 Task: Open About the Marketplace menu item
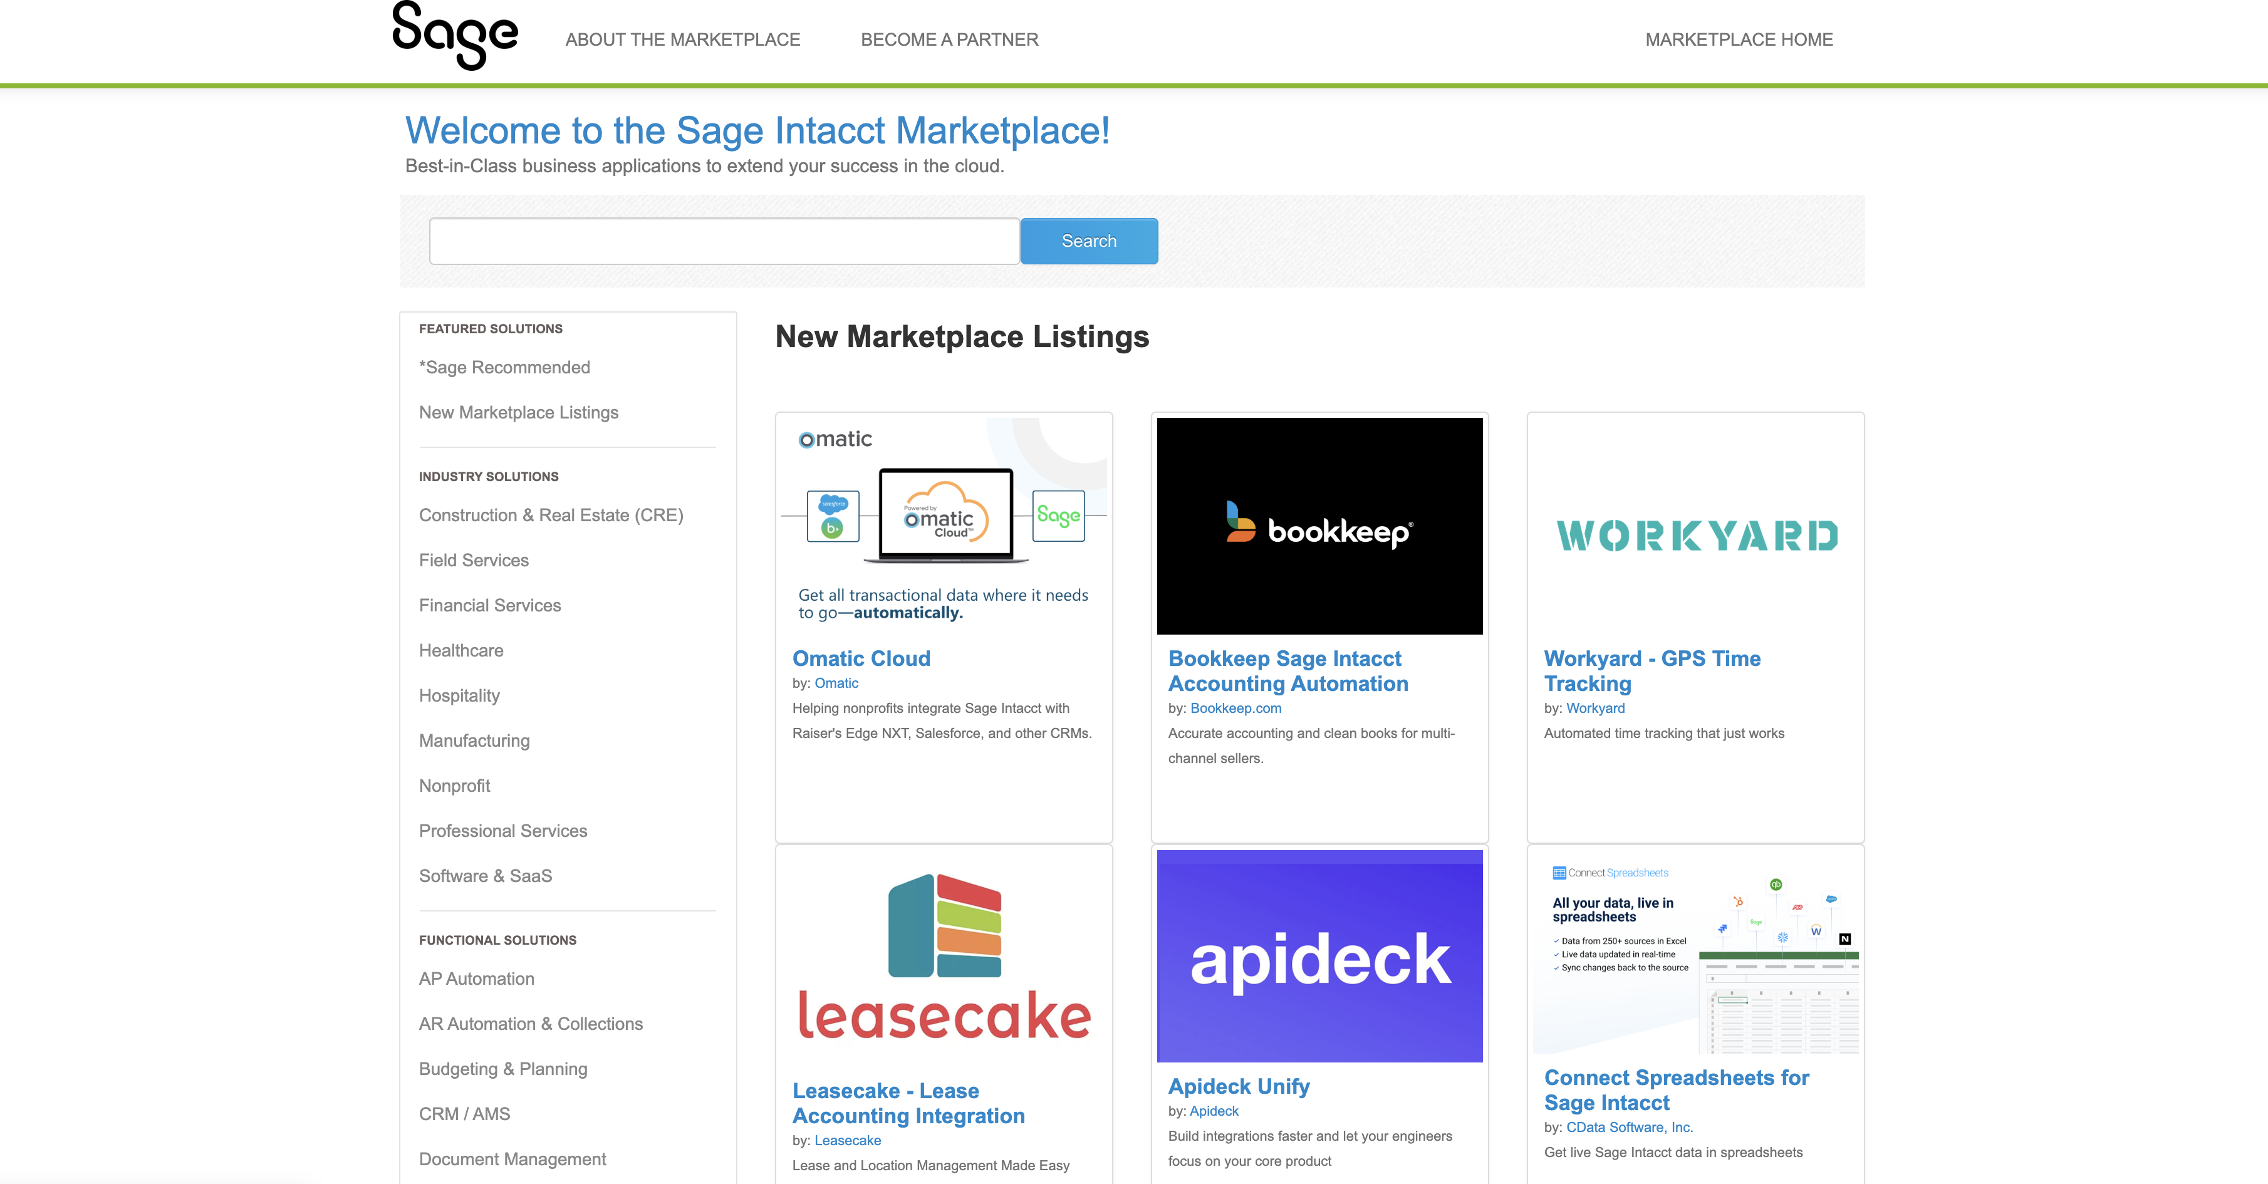[682, 39]
